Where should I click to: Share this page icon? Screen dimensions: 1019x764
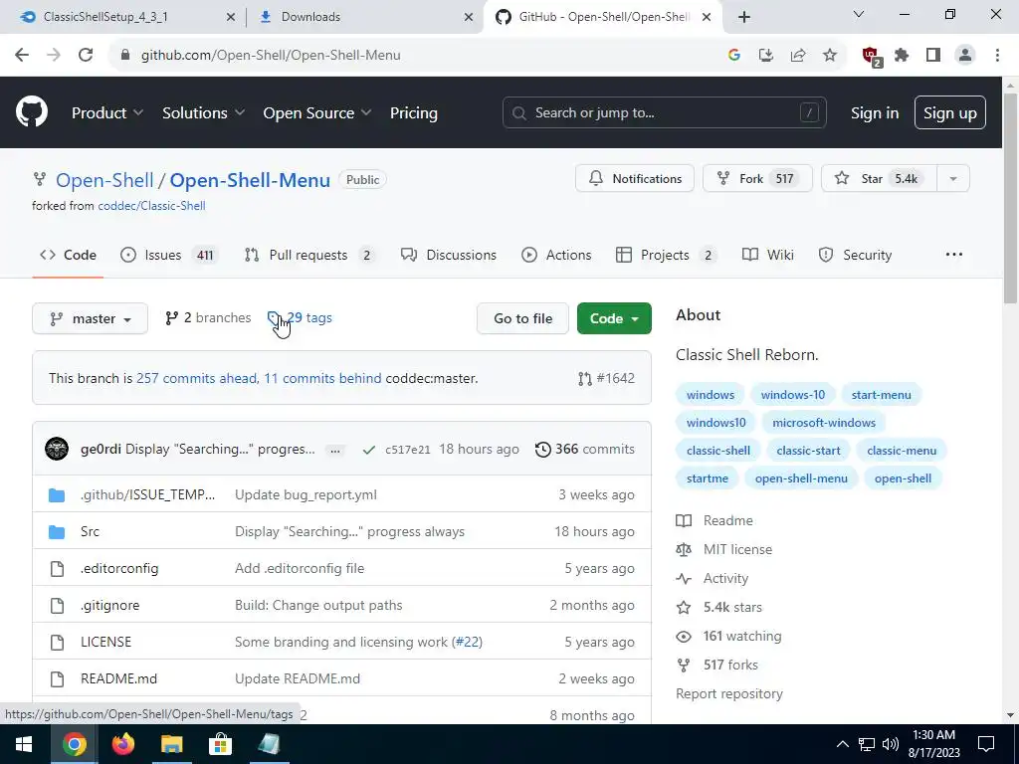tap(798, 56)
